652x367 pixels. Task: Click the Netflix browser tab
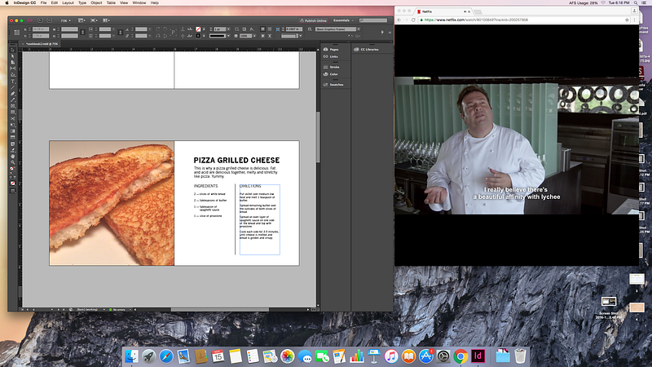pyautogui.click(x=428, y=13)
